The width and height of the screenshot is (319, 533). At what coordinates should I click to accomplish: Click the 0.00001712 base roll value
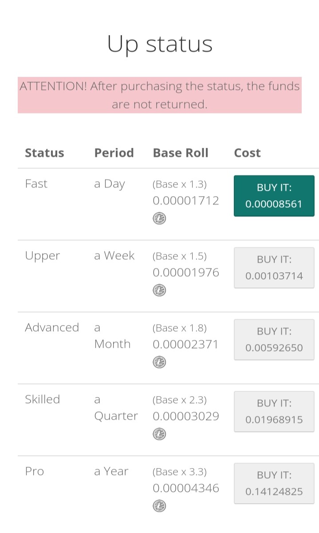pos(186,201)
